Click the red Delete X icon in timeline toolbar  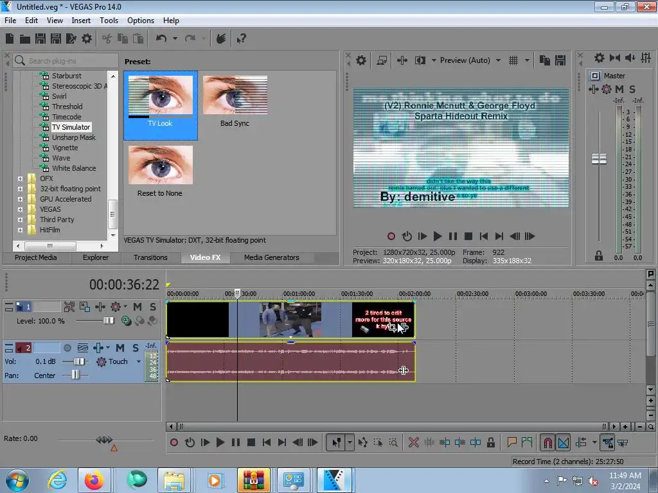pyautogui.click(x=413, y=442)
